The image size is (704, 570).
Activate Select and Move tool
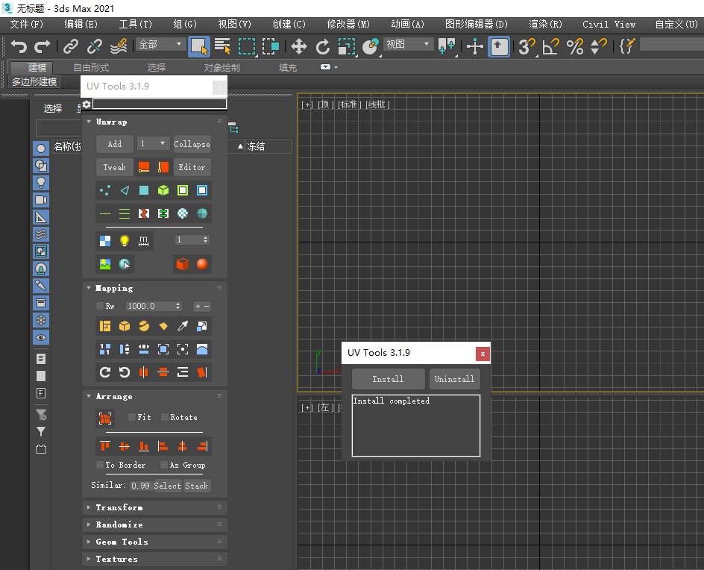pos(298,46)
